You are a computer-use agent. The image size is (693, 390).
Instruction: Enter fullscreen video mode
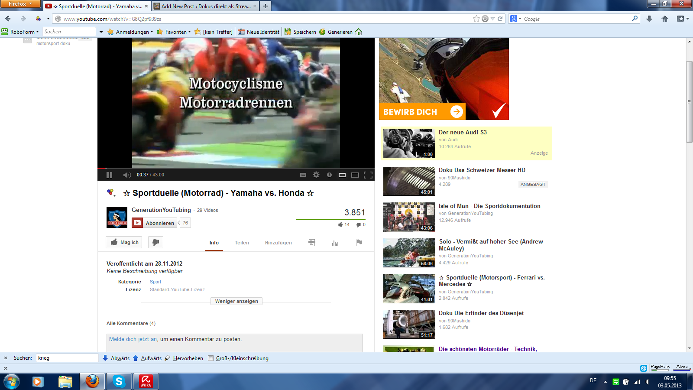click(x=368, y=175)
